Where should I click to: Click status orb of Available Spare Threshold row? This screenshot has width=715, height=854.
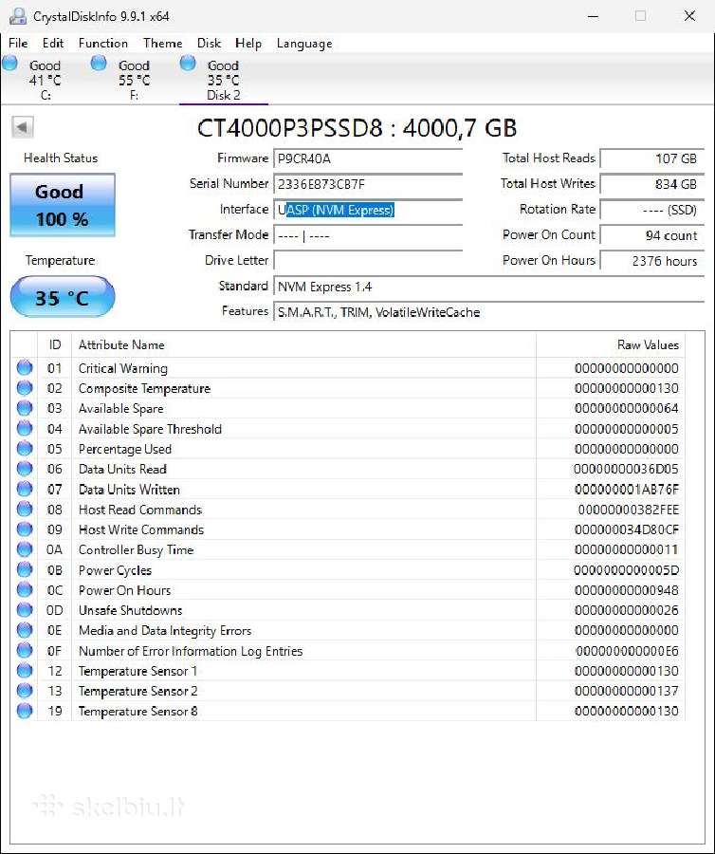pyautogui.click(x=25, y=428)
